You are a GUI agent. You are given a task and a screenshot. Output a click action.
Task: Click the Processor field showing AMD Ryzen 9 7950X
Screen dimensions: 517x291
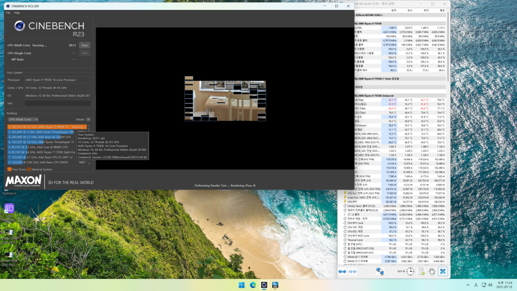click(x=57, y=80)
